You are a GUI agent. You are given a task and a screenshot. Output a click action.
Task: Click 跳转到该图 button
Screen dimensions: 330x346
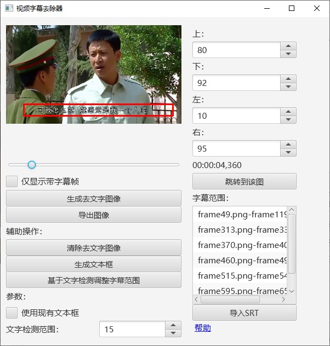click(244, 181)
